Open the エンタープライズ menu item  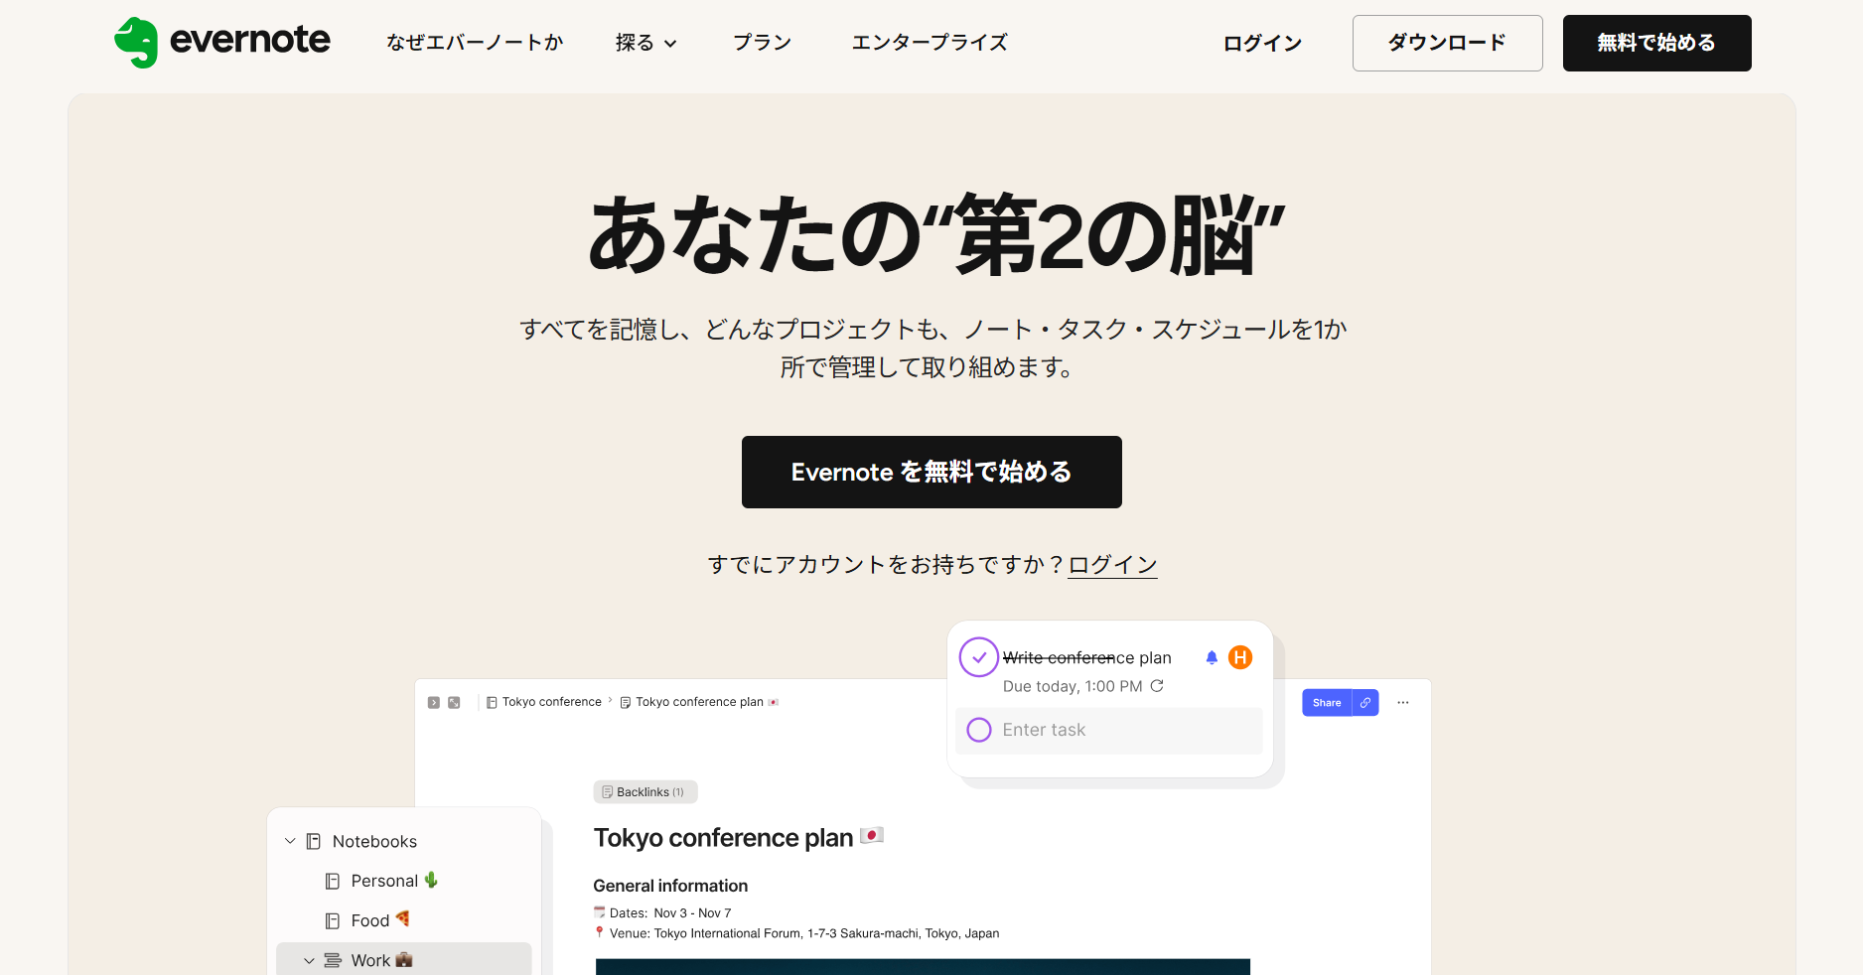point(930,43)
